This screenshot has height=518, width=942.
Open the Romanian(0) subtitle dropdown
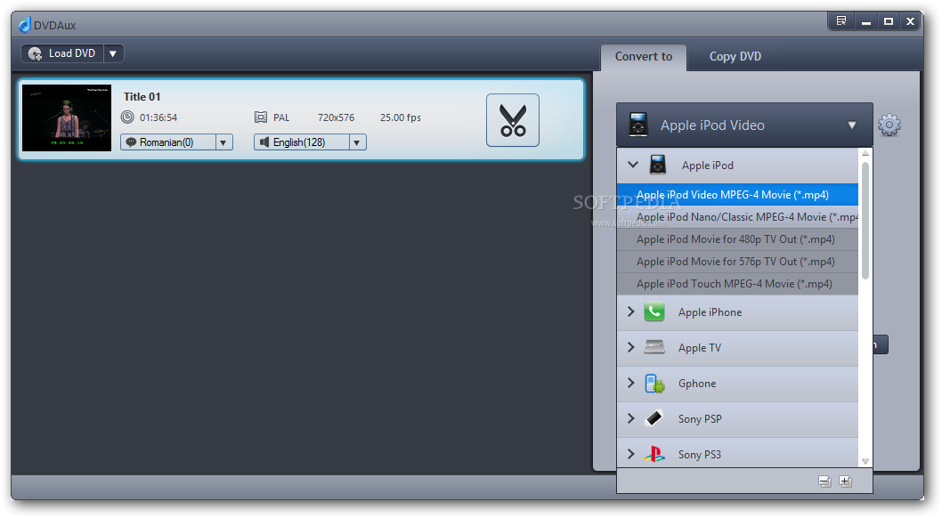pos(223,142)
